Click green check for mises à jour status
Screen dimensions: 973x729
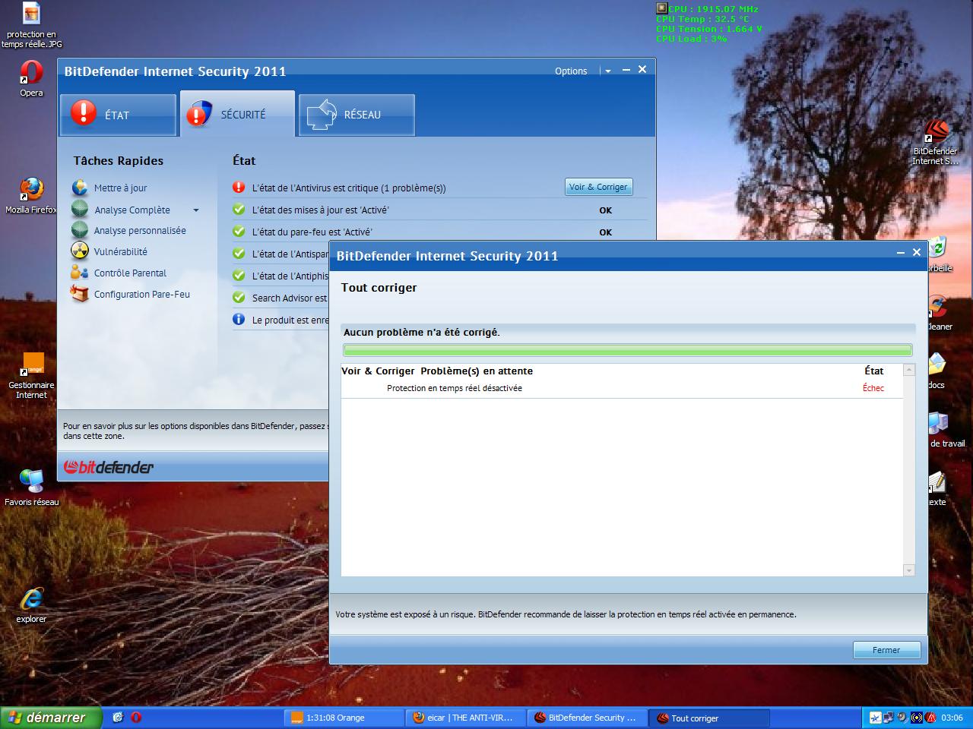[239, 210]
